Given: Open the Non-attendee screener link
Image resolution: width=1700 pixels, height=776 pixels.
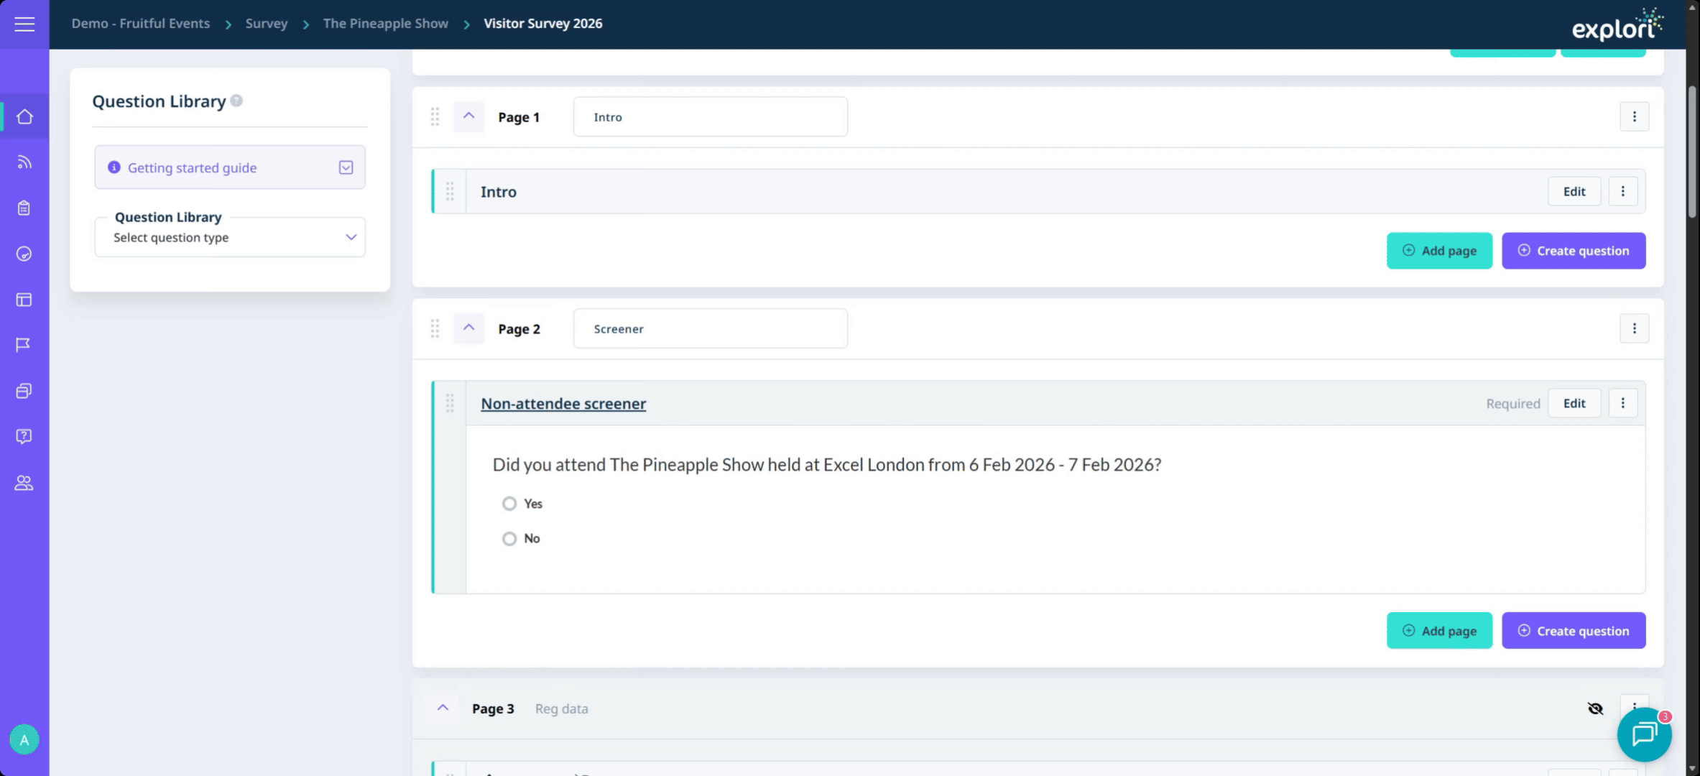Looking at the screenshot, I should [x=563, y=404].
